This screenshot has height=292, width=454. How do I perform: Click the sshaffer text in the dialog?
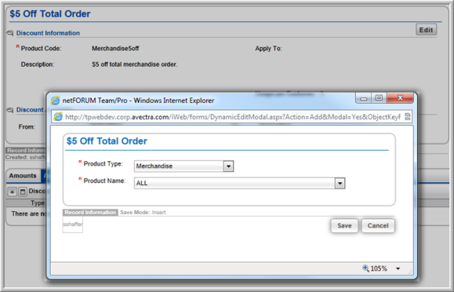click(72, 224)
